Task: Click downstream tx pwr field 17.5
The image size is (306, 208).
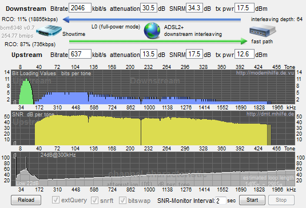Action: [x=244, y=8]
